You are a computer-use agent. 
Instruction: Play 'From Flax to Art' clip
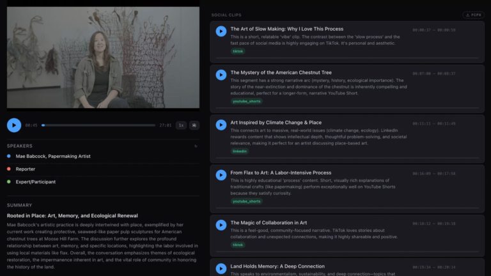tap(221, 175)
